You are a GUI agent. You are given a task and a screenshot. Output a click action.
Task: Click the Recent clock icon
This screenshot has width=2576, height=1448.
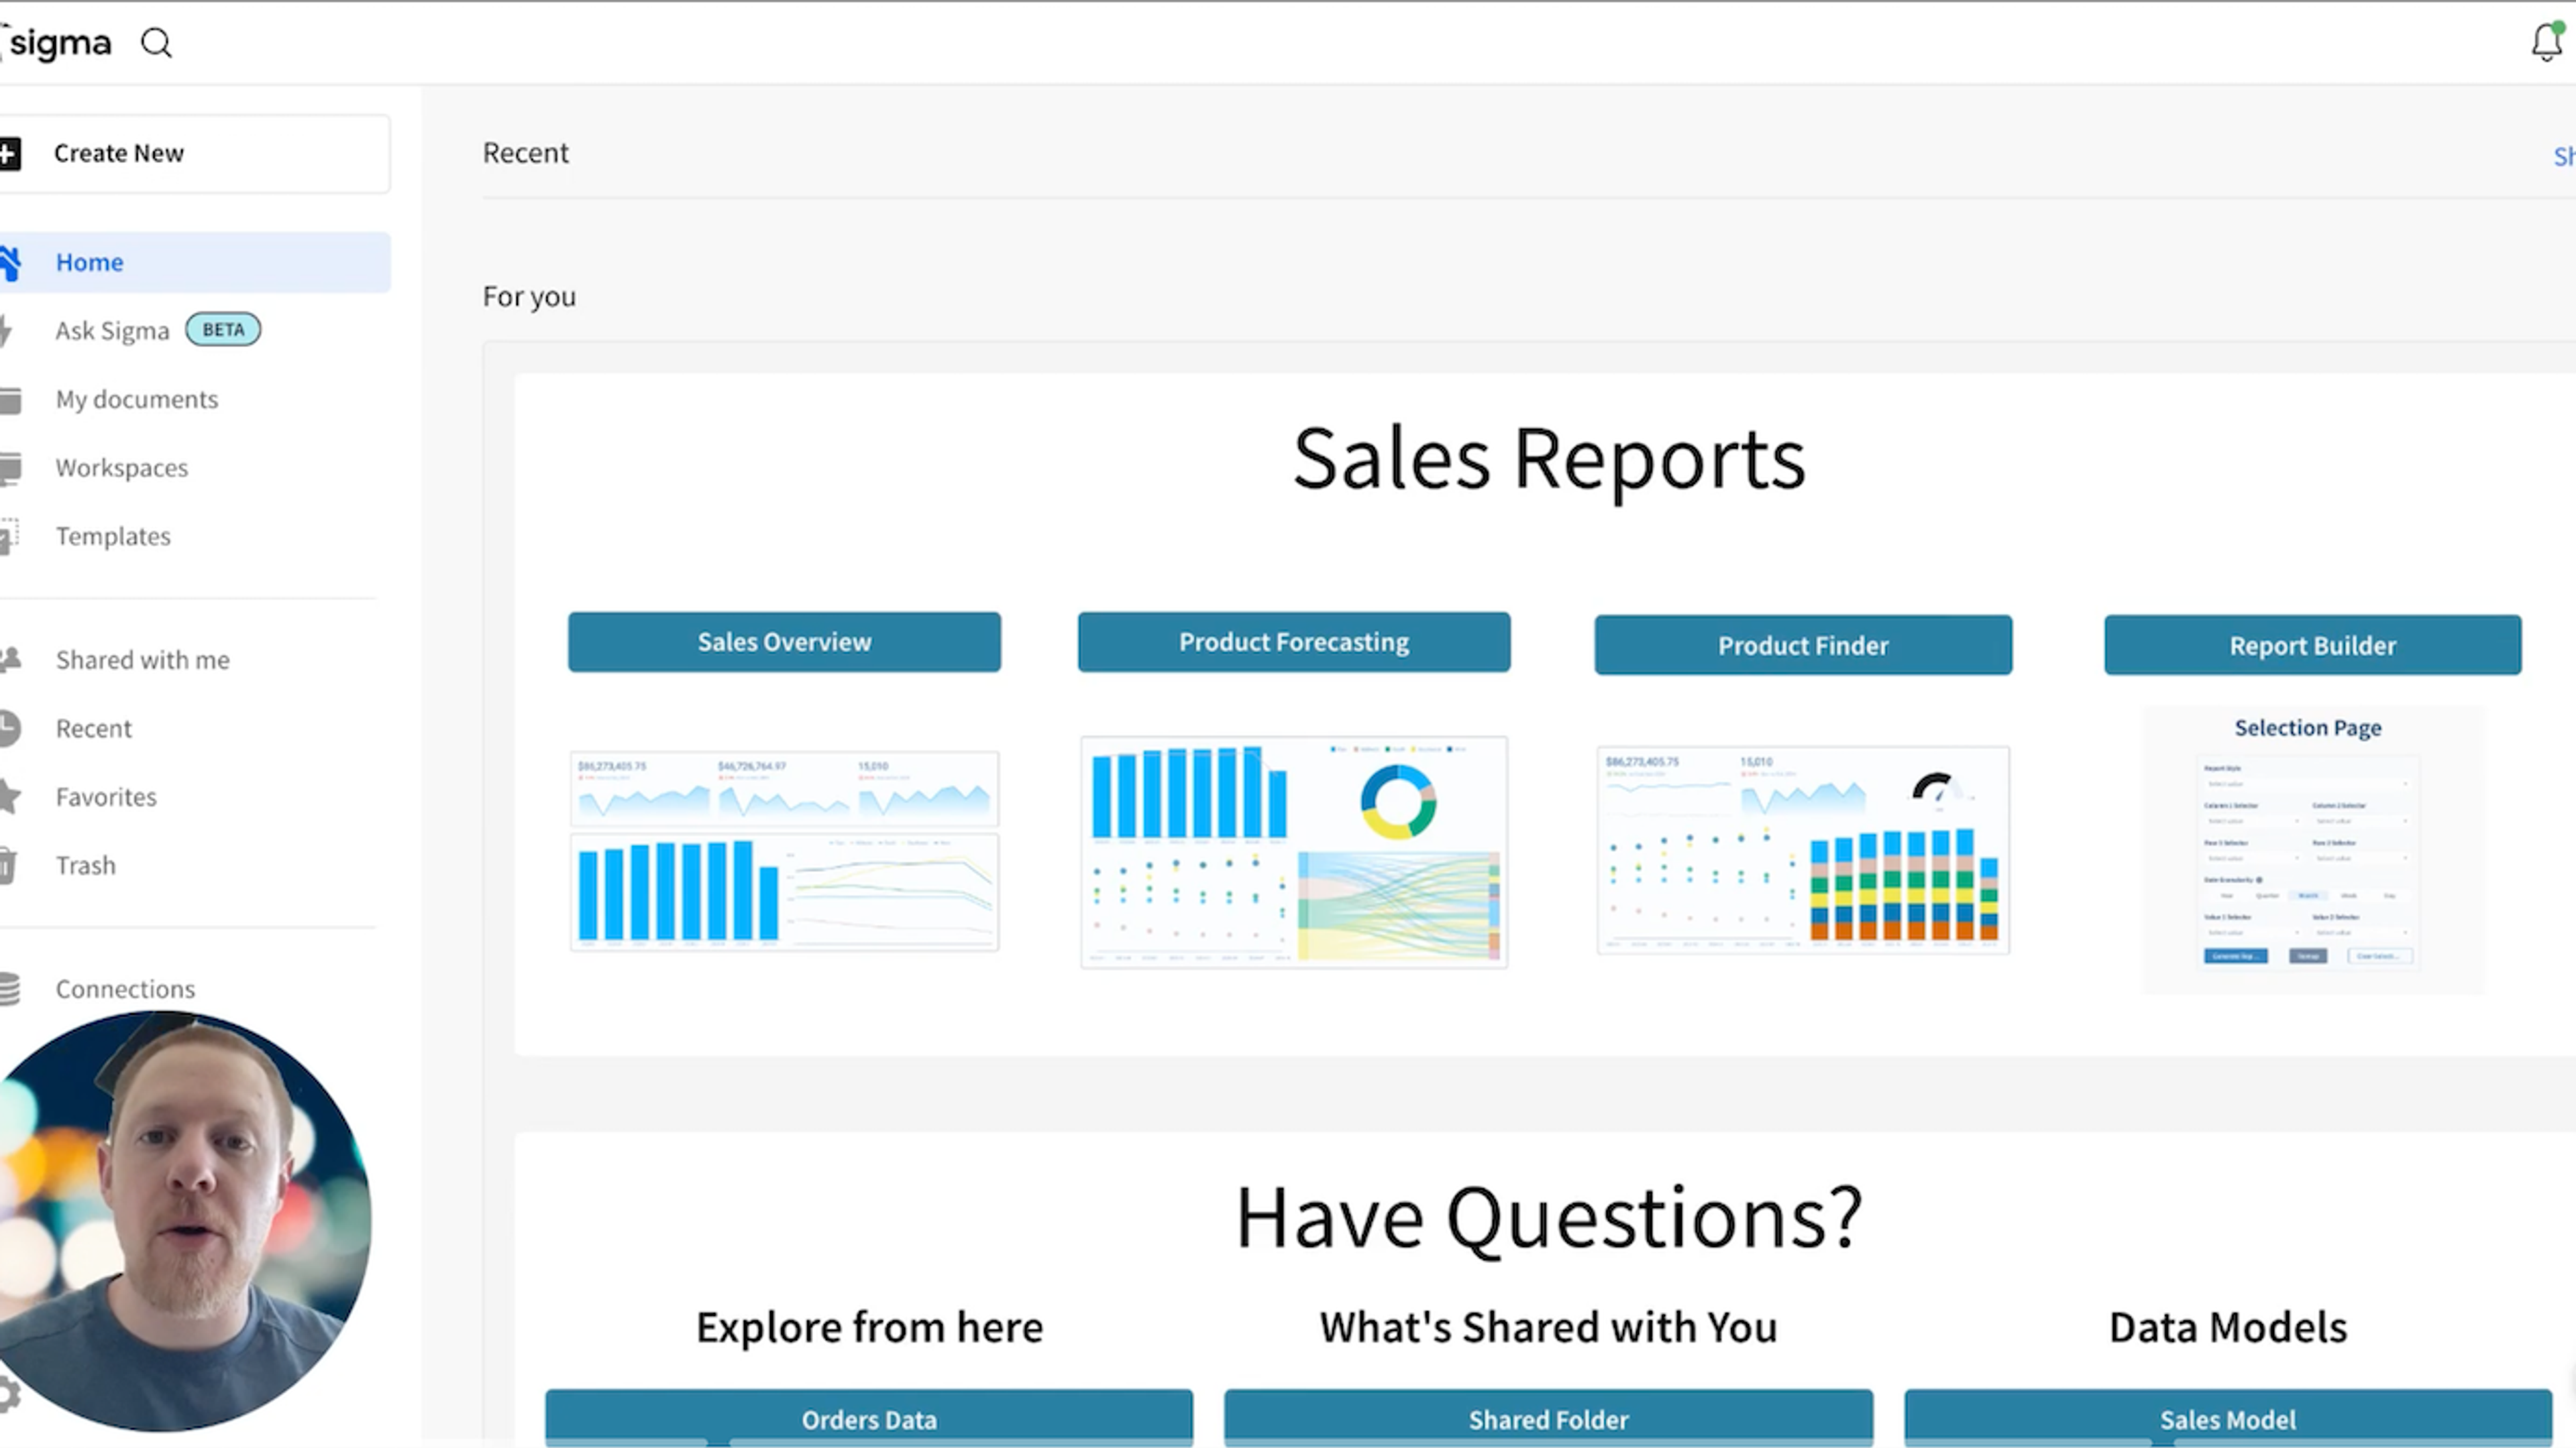click(x=10, y=729)
